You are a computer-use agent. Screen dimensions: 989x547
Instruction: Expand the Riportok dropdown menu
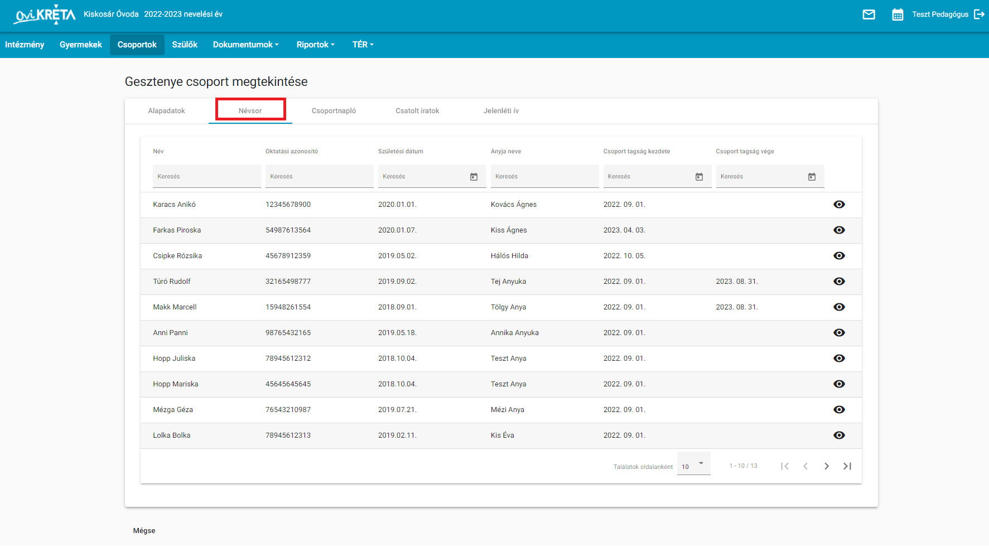[x=315, y=45]
